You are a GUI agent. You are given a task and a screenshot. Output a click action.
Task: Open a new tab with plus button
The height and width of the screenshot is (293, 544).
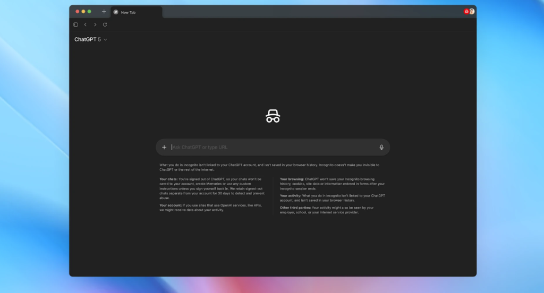tap(104, 12)
